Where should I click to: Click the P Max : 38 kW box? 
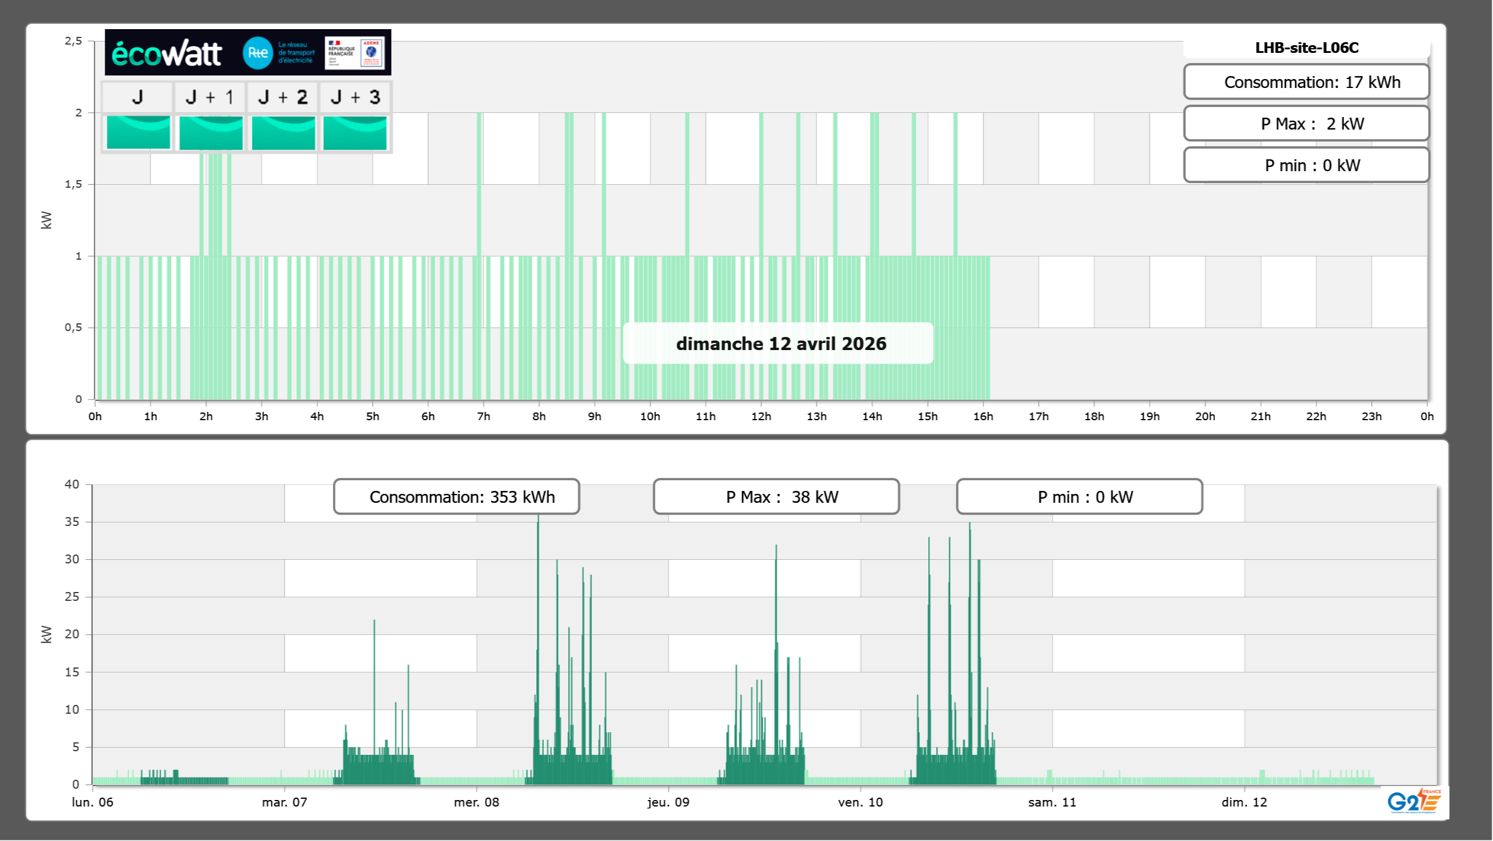(x=776, y=497)
